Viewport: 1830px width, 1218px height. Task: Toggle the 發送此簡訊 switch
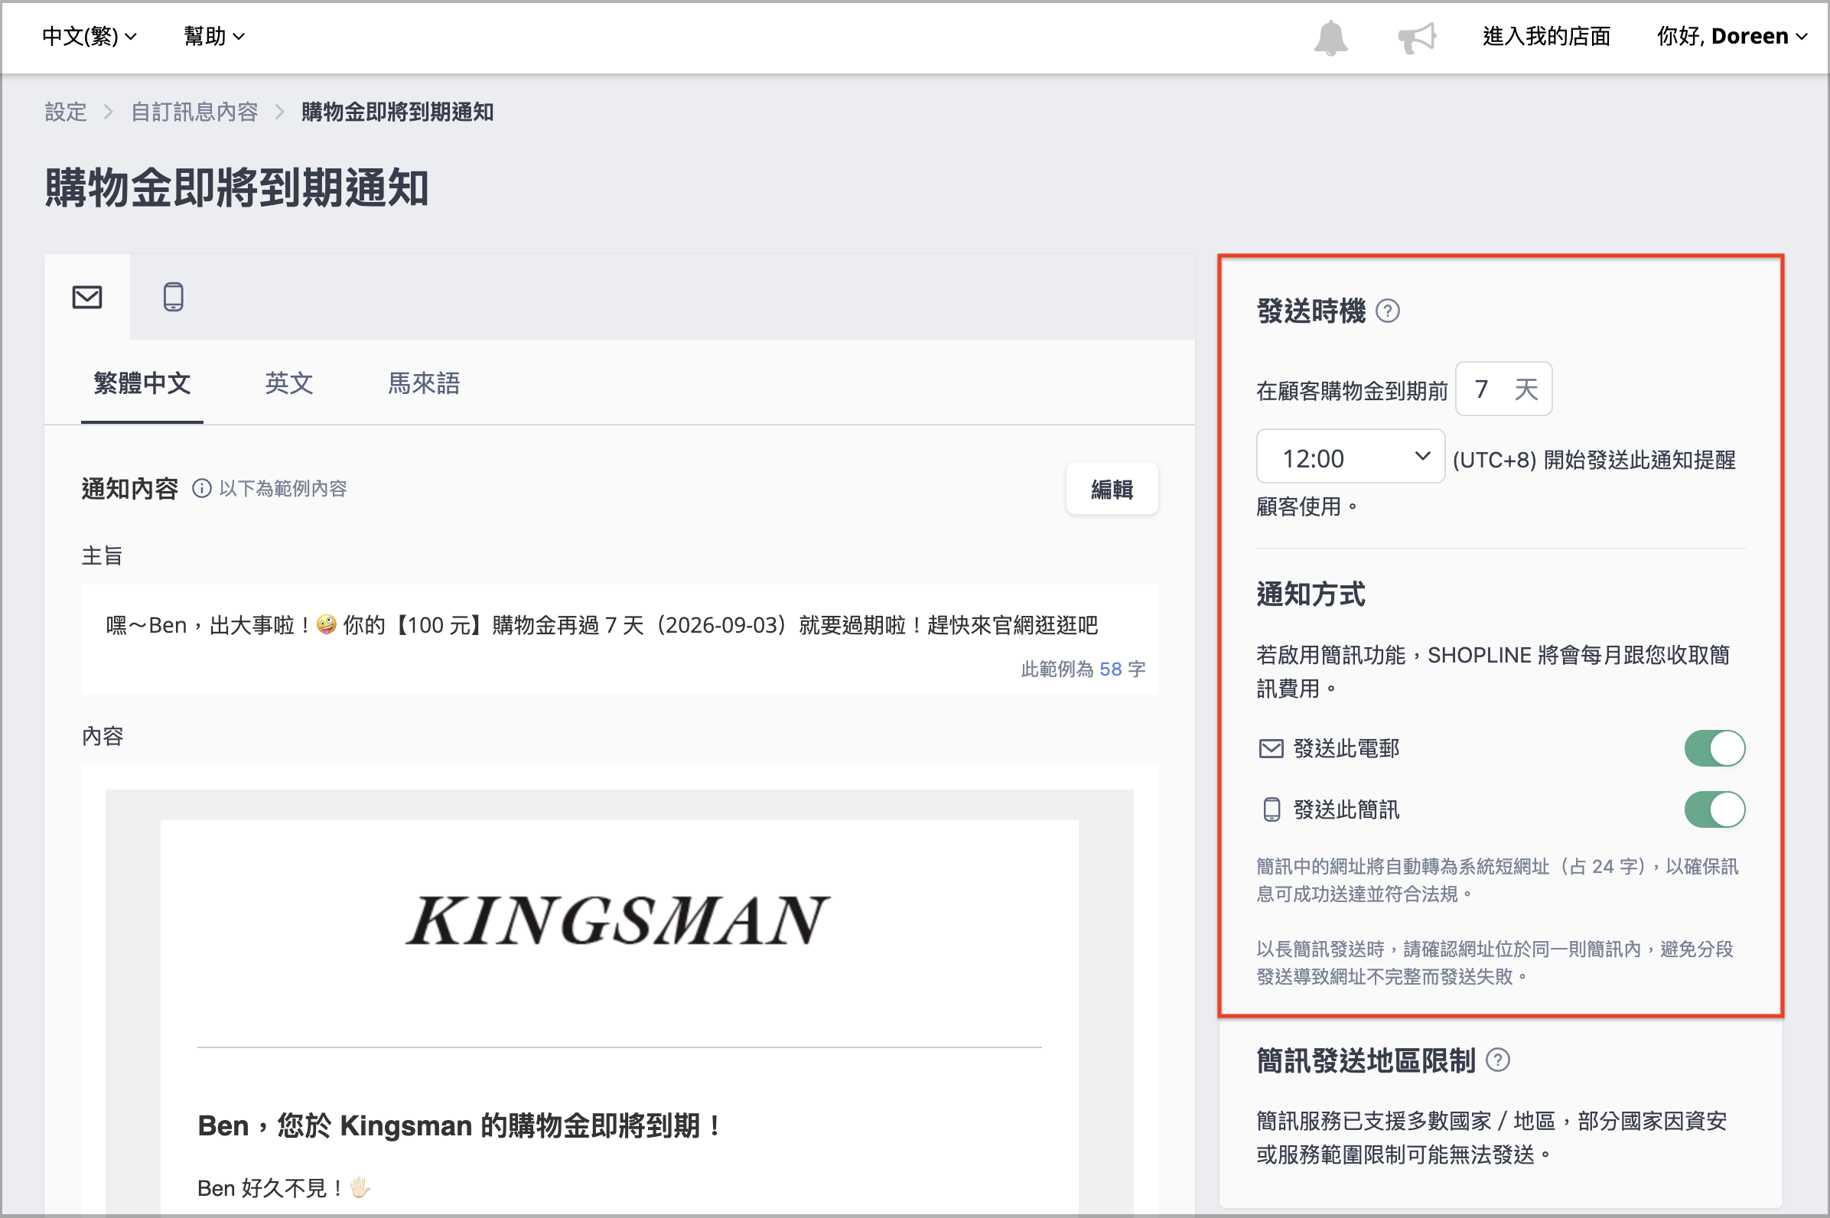pyautogui.click(x=1714, y=810)
